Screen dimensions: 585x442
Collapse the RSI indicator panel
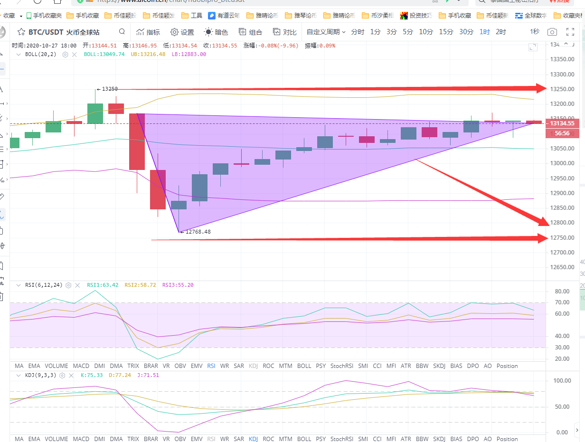coord(19,285)
